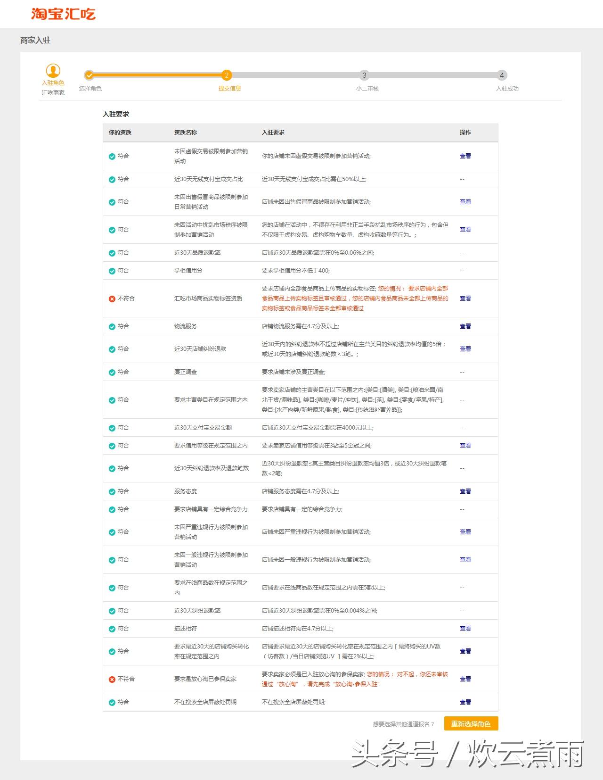Click the 汇吃商家 role label

(x=53, y=93)
